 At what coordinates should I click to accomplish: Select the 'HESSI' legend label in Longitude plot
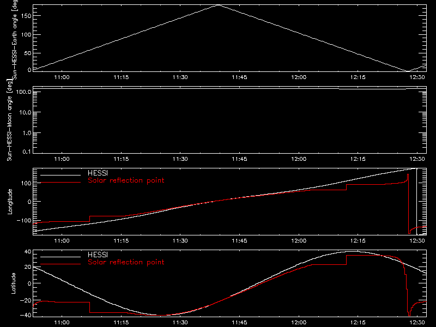98,173
